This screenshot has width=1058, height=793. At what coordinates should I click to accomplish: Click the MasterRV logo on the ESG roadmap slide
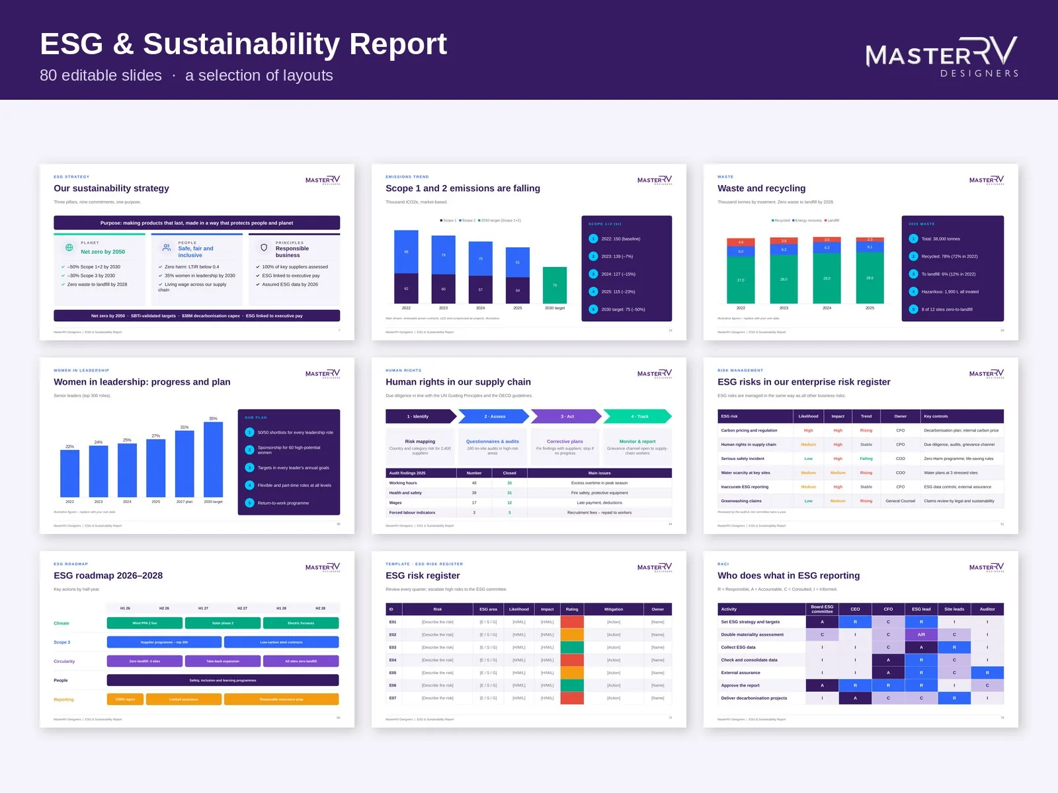click(x=323, y=568)
